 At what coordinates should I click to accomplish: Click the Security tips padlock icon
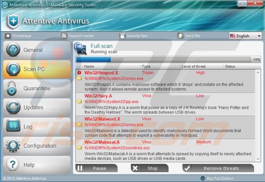(x=122, y=36)
